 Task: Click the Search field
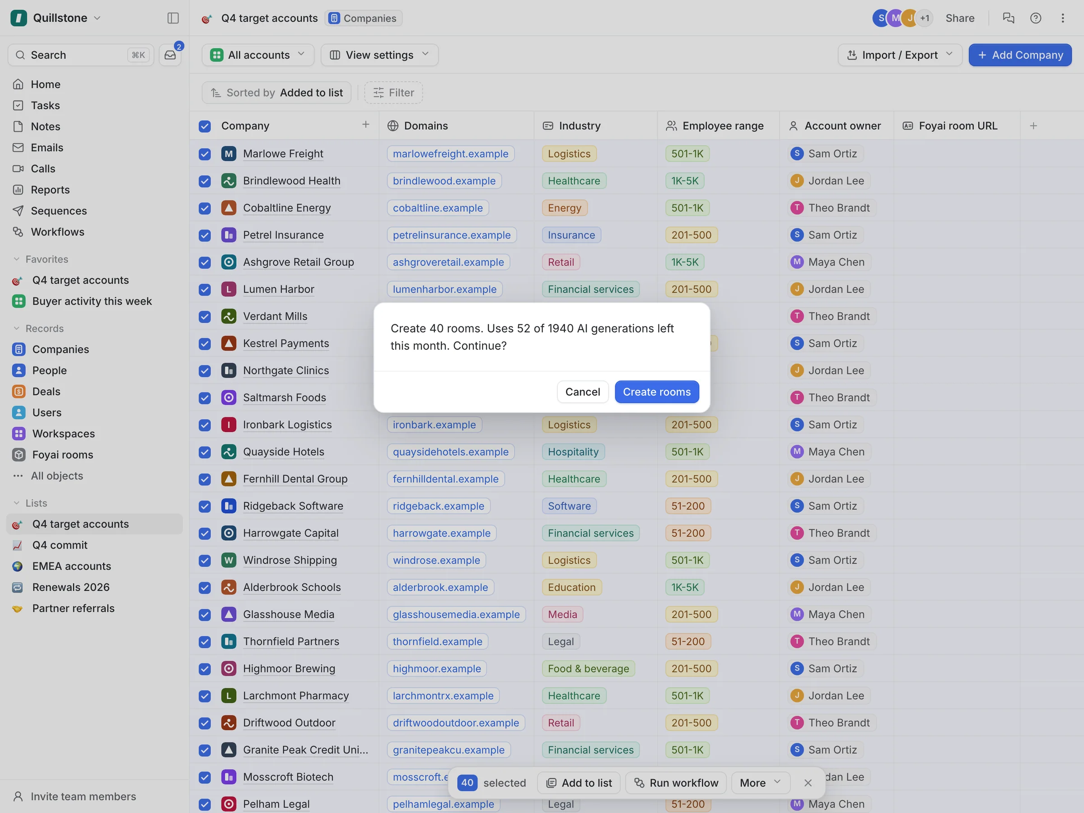point(81,55)
